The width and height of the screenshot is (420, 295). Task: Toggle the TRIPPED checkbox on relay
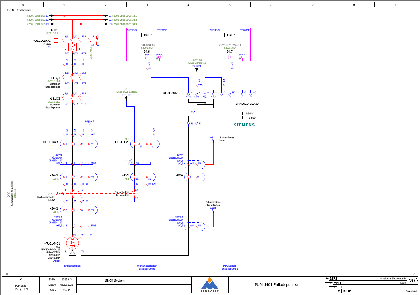(x=244, y=118)
